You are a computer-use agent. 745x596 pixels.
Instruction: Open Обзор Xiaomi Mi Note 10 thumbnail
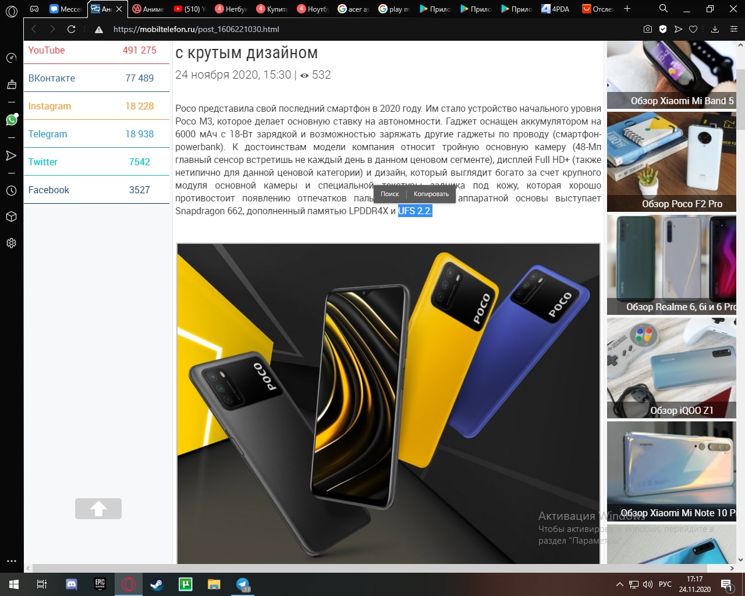[x=672, y=471]
